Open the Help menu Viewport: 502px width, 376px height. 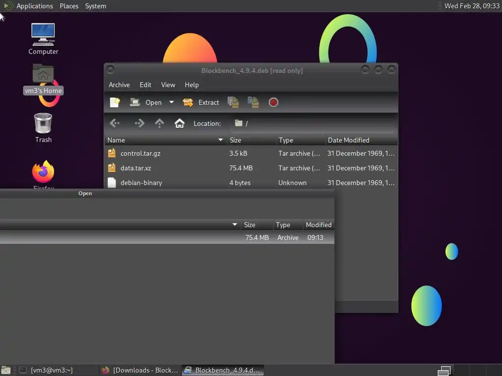click(x=192, y=85)
